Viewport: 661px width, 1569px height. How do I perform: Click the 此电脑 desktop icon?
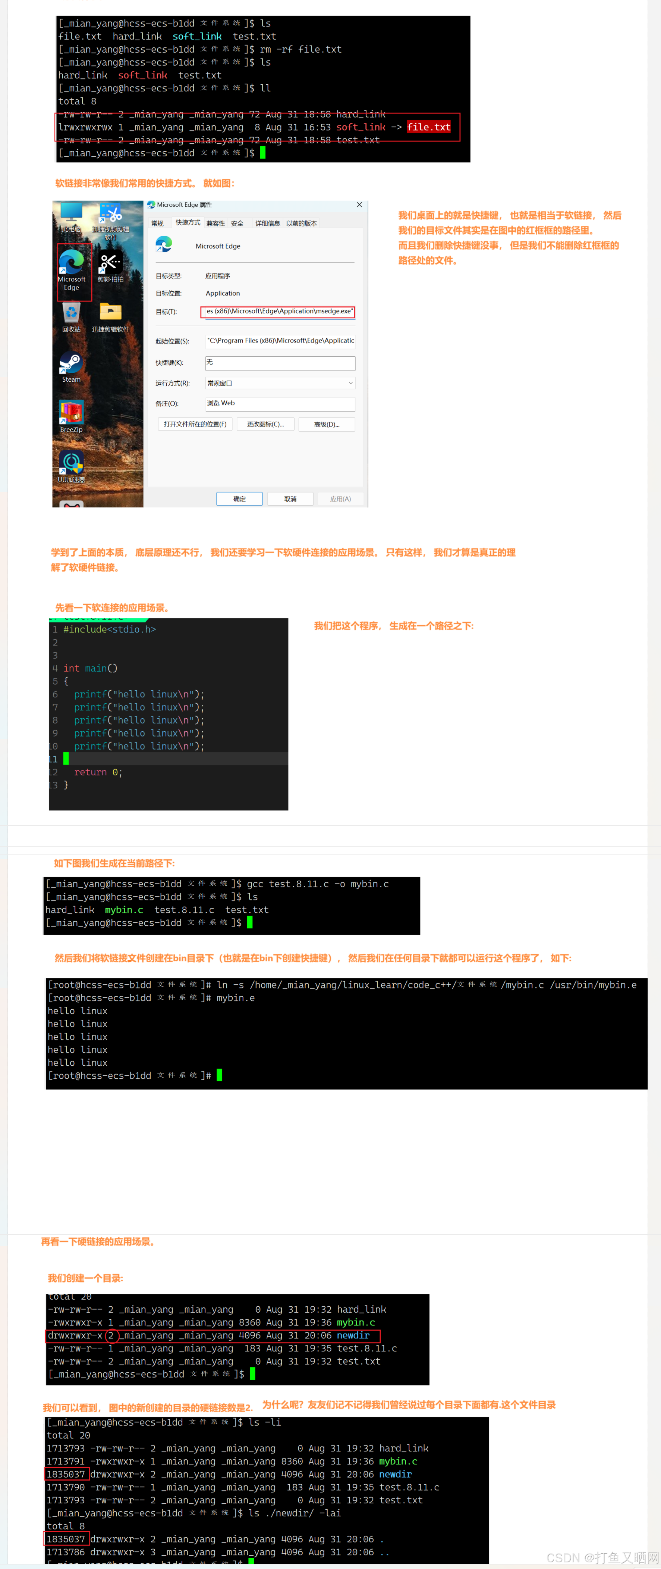71,218
